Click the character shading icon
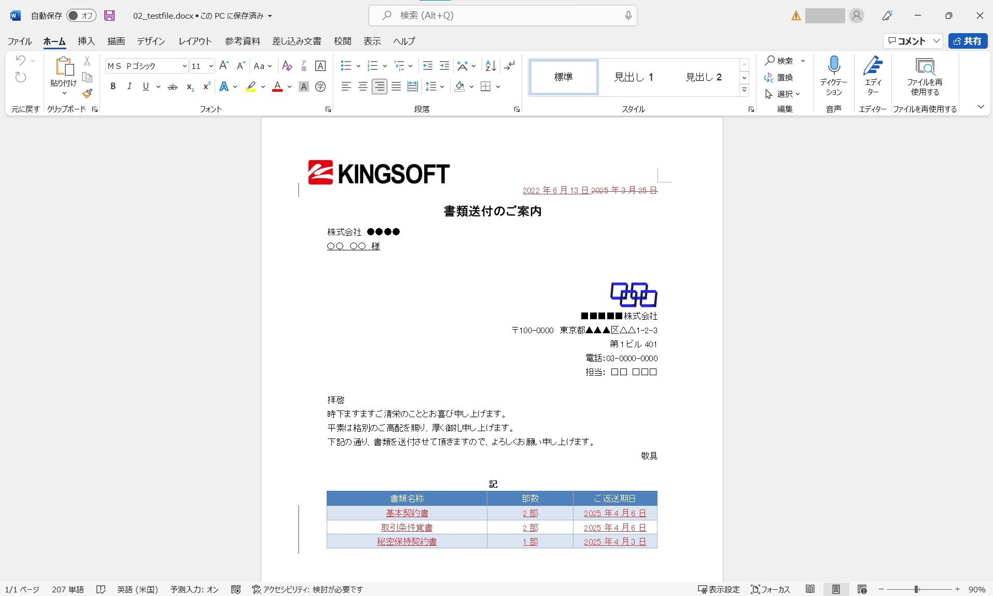This screenshot has width=993, height=596. (x=304, y=87)
